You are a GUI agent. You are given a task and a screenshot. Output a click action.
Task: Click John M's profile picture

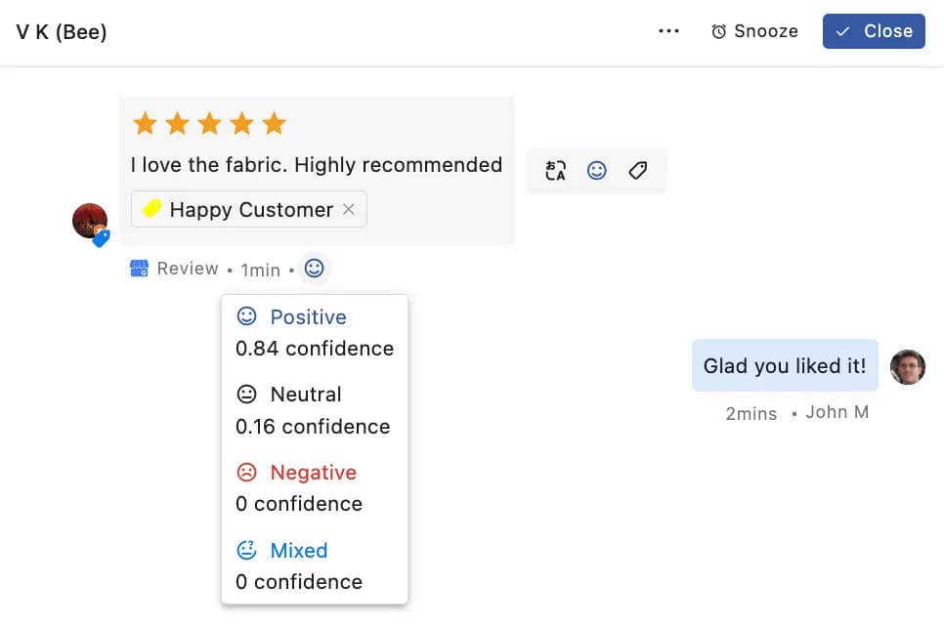908,367
